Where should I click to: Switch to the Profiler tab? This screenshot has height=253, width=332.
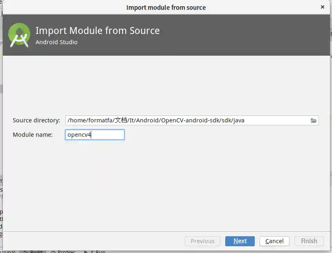pos(66,252)
